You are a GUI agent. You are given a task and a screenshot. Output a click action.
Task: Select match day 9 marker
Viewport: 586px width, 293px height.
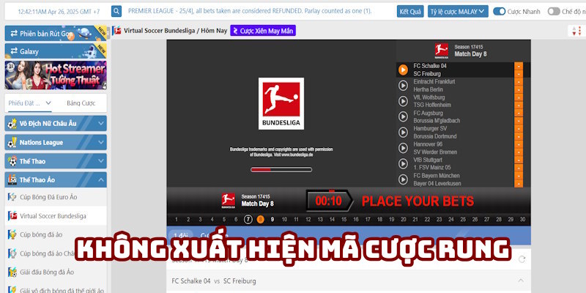(272, 219)
